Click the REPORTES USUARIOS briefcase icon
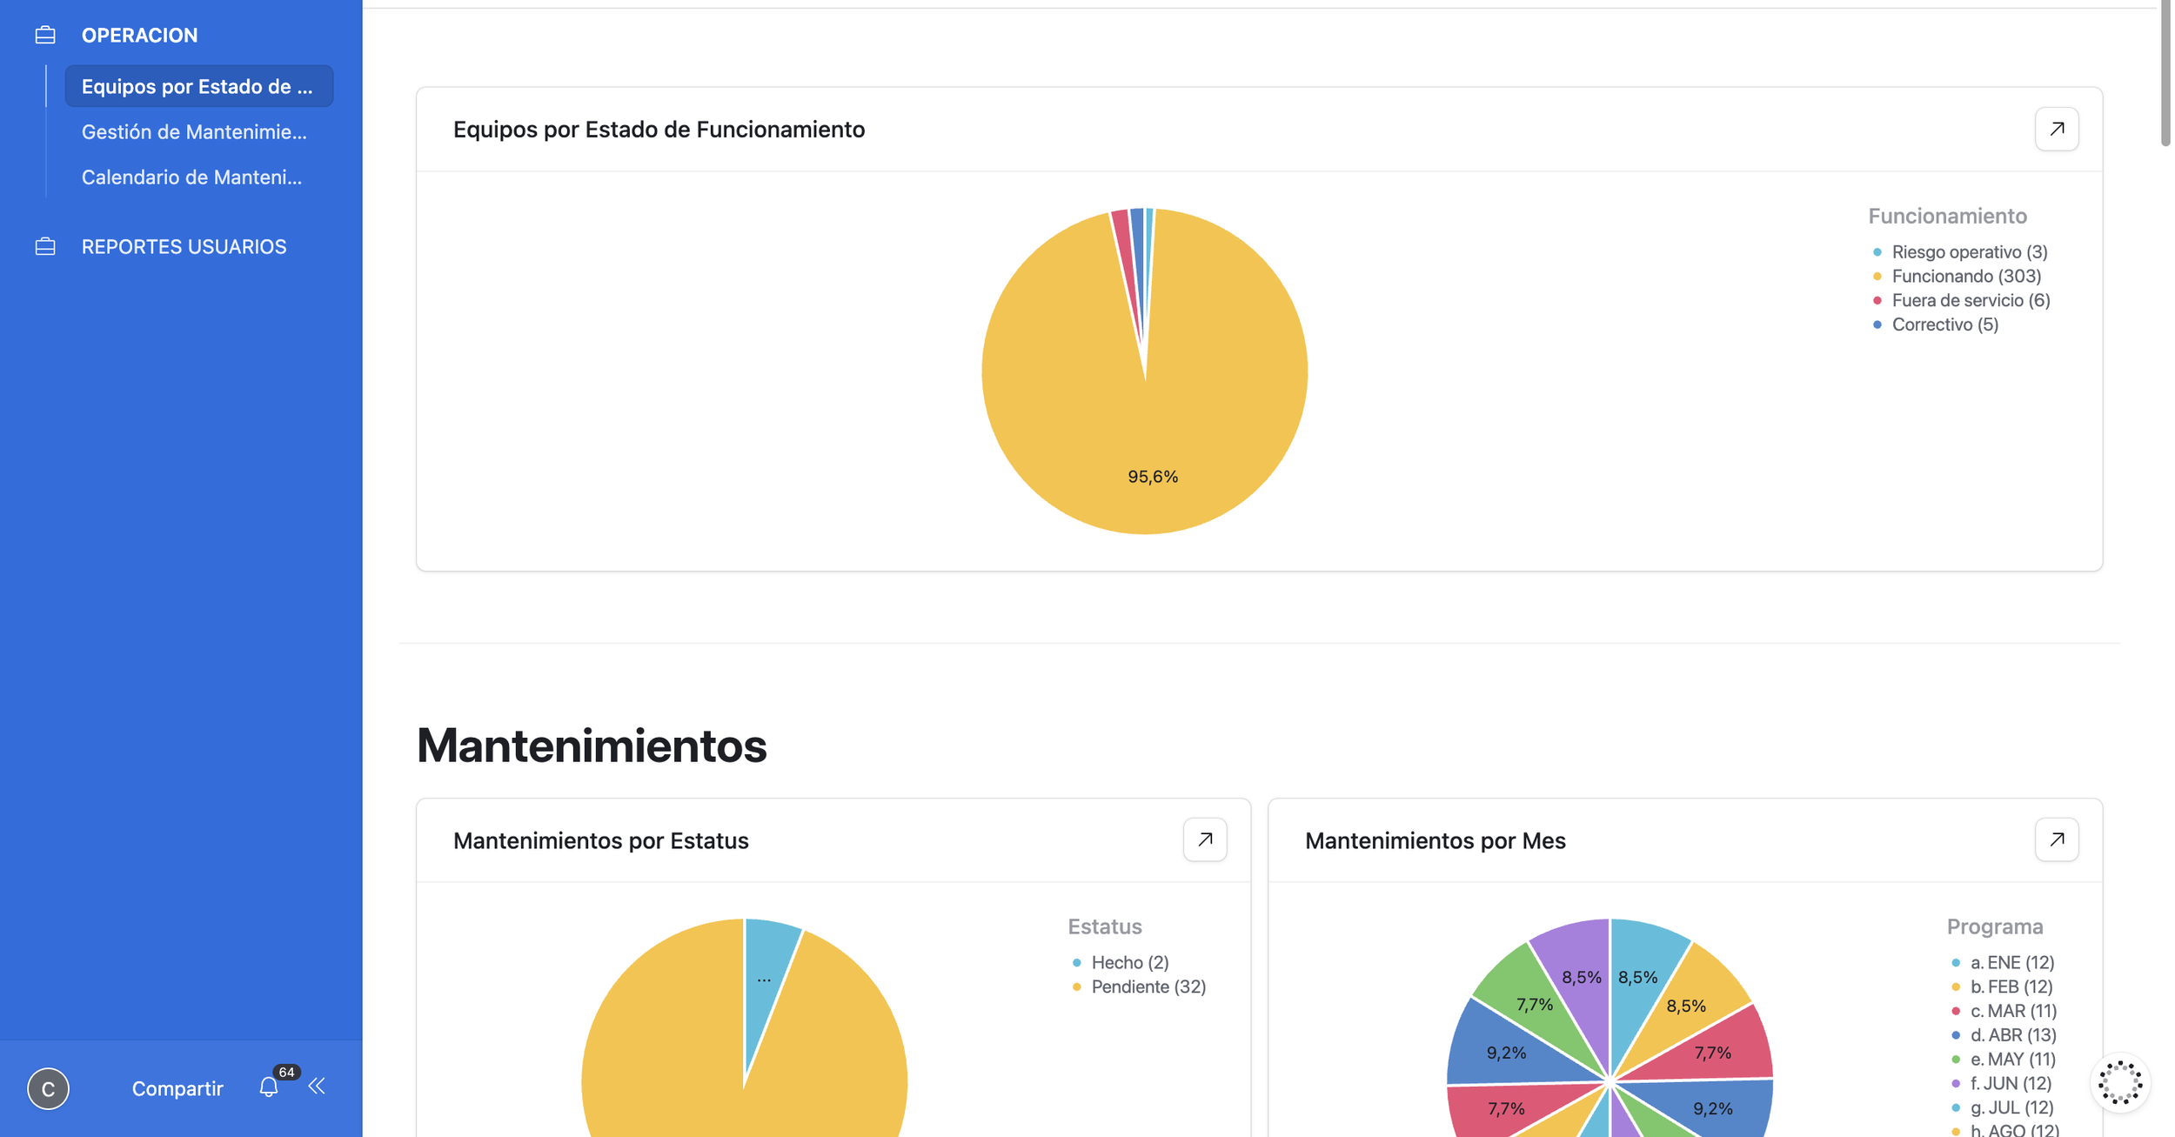Image resolution: width=2175 pixels, height=1137 pixels. pyautogui.click(x=45, y=246)
